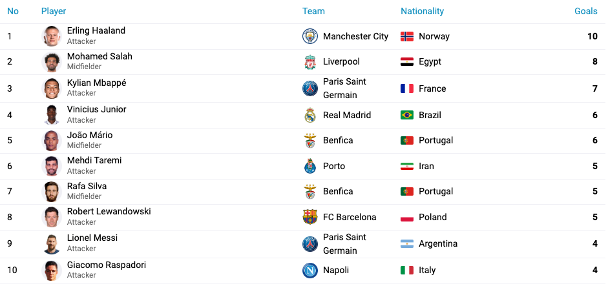Click the Real Madrid club crest
This screenshot has height=288, width=608.
click(x=310, y=115)
